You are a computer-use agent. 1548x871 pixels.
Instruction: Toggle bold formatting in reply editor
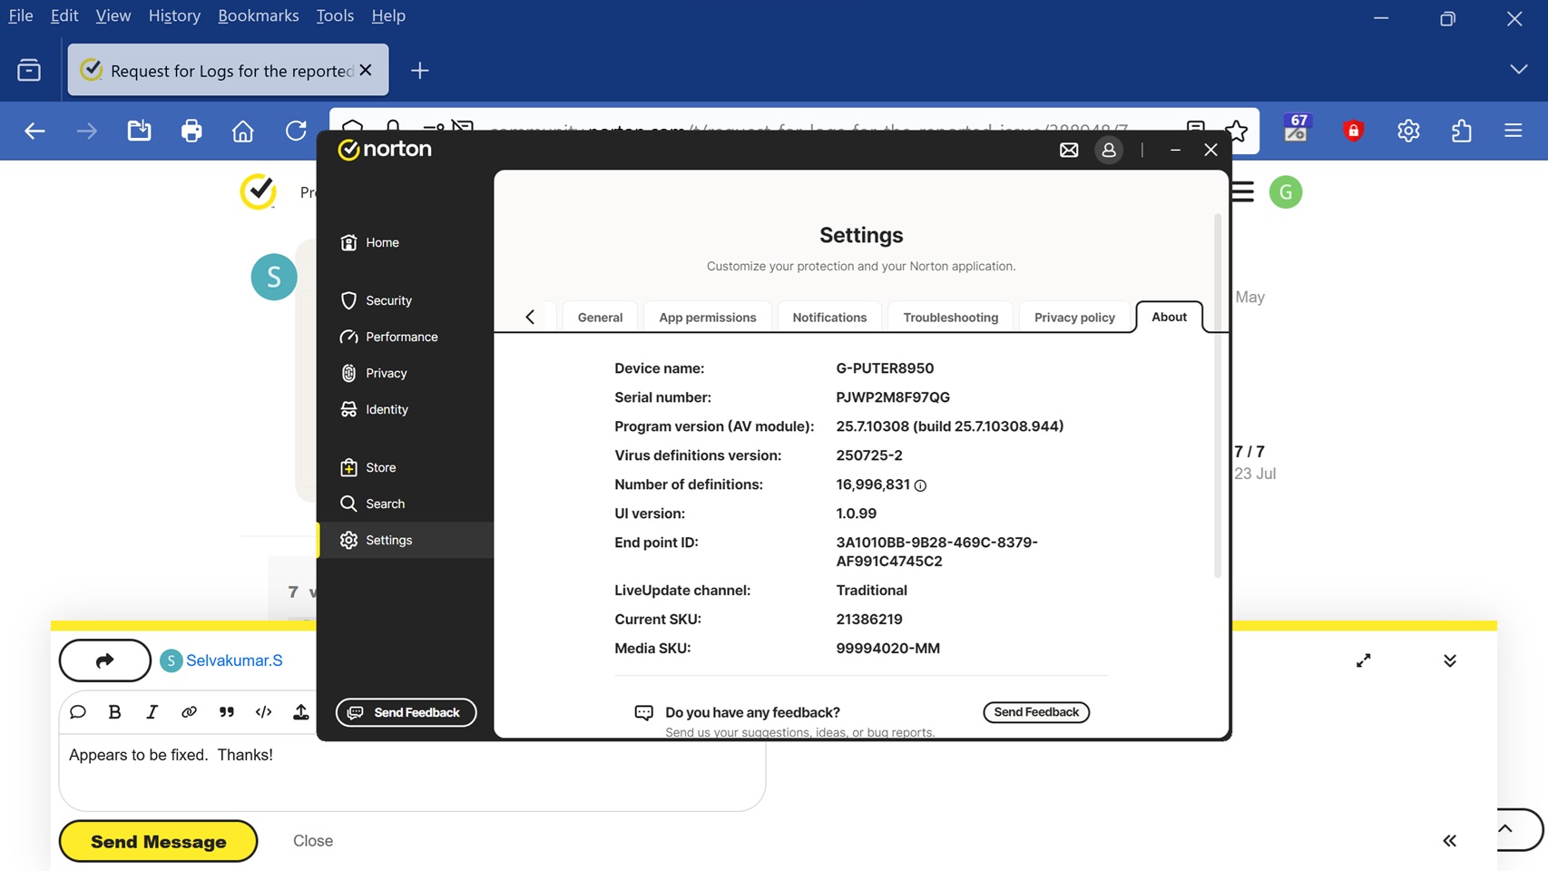(x=114, y=712)
